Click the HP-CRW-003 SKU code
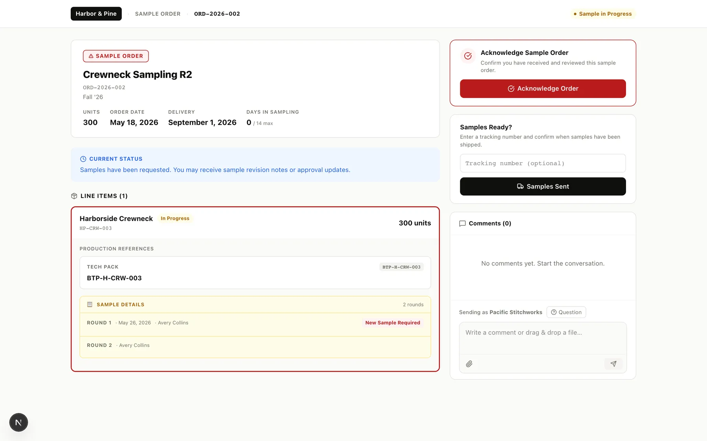This screenshot has width=707, height=441. (95, 228)
